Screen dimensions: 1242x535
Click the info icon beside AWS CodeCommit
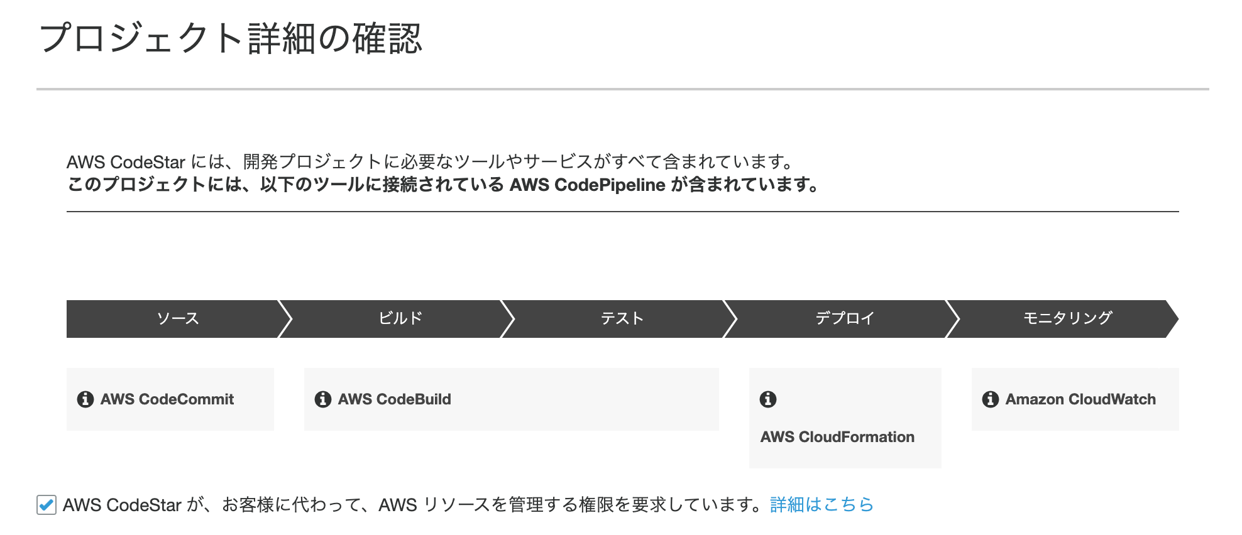(x=85, y=399)
